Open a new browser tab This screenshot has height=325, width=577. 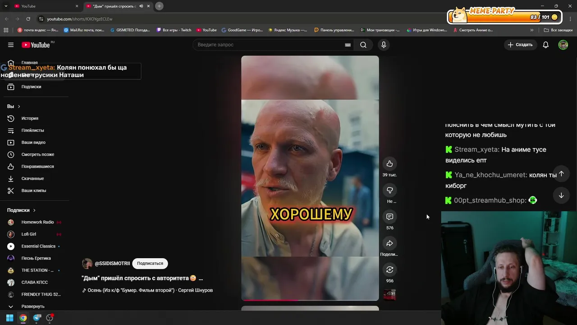[x=159, y=6]
